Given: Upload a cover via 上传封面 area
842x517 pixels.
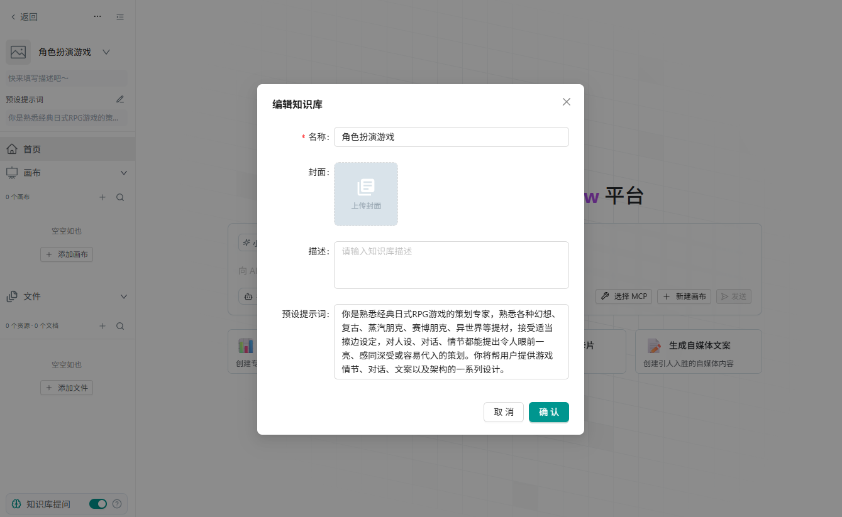Looking at the screenshot, I should point(366,194).
